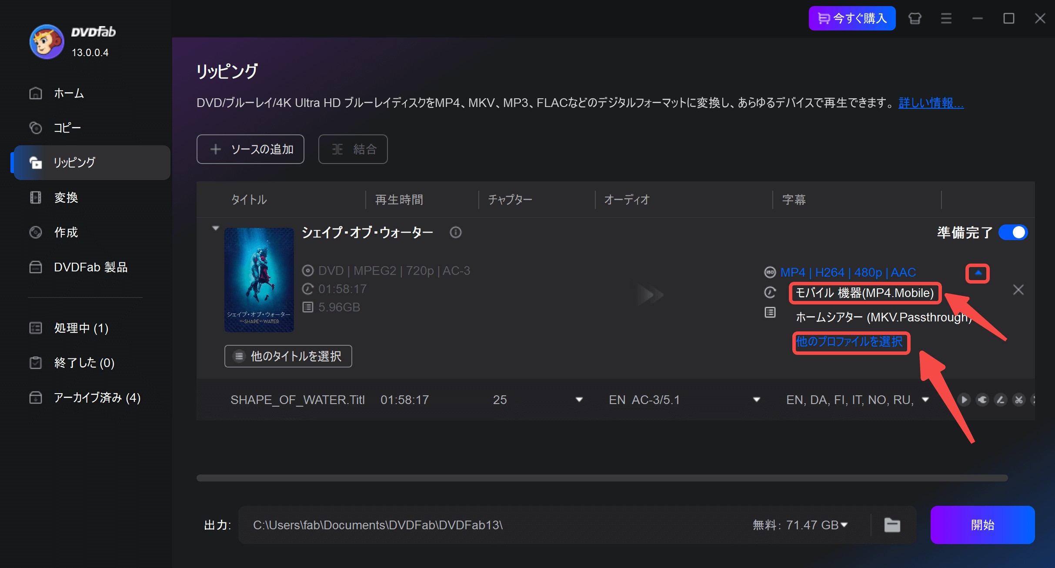
Task: Click the 開始 start button
Action: 982,525
